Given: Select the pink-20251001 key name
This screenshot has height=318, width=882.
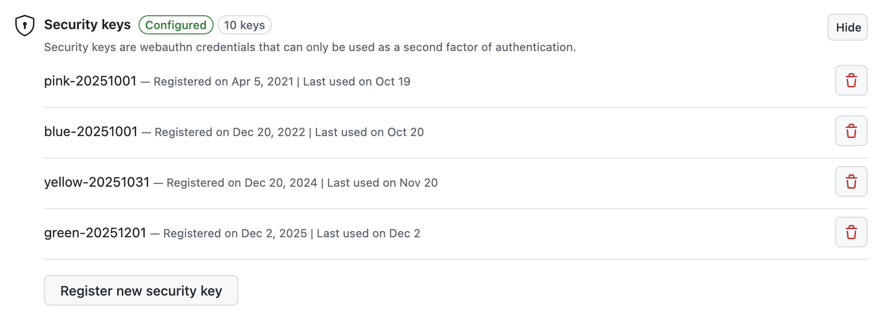Looking at the screenshot, I should point(90,81).
